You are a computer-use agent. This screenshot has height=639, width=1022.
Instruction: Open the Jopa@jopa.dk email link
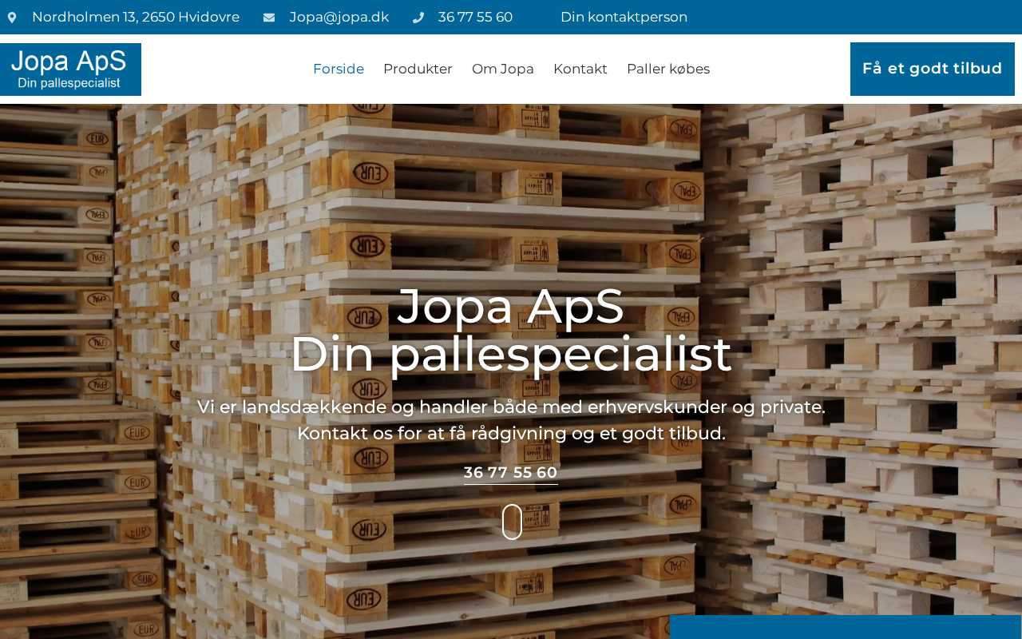click(339, 17)
